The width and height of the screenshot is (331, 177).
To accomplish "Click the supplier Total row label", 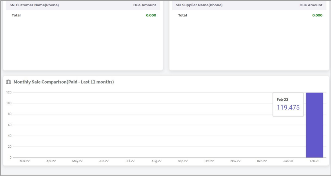I will point(182,15).
